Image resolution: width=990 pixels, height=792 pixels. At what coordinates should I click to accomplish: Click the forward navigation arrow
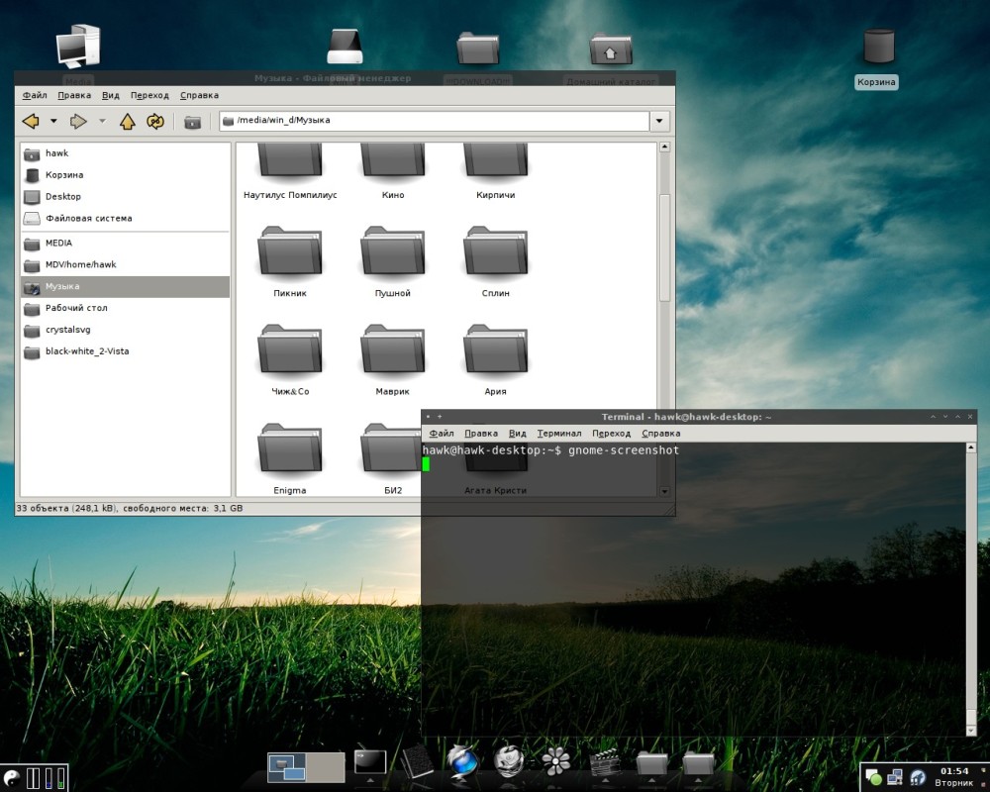pyautogui.click(x=78, y=121)
